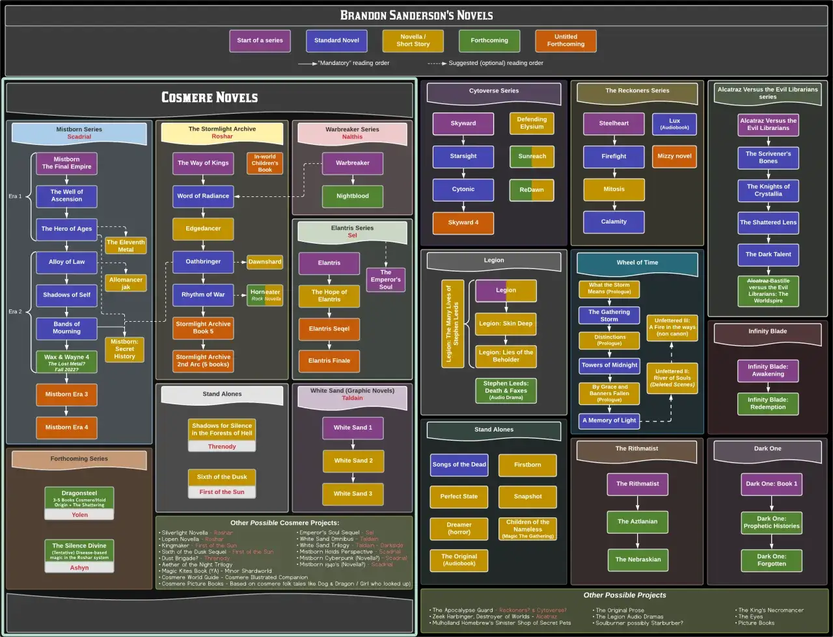
Task: Open "Mistborn: Secret History" box
Action: [x=125, y=350]
